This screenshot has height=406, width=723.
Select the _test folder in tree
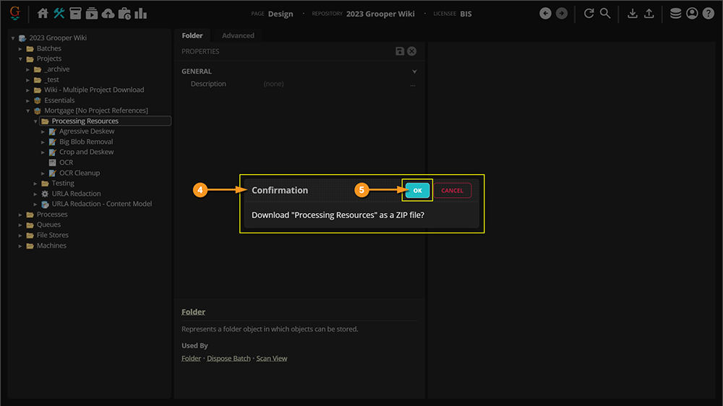click(x=51, y=79)
